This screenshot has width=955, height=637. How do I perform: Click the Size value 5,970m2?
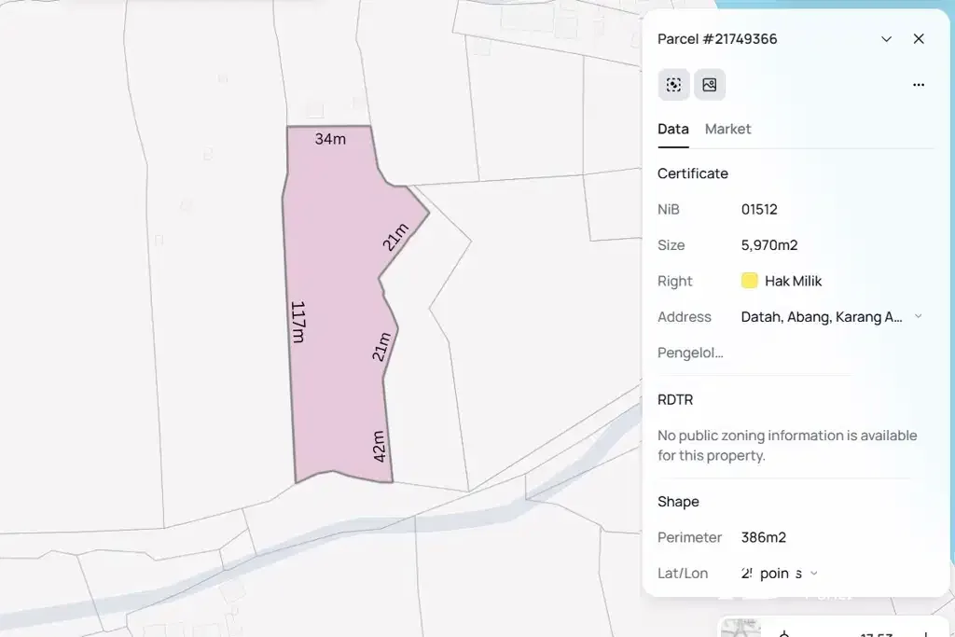(769, 245)
